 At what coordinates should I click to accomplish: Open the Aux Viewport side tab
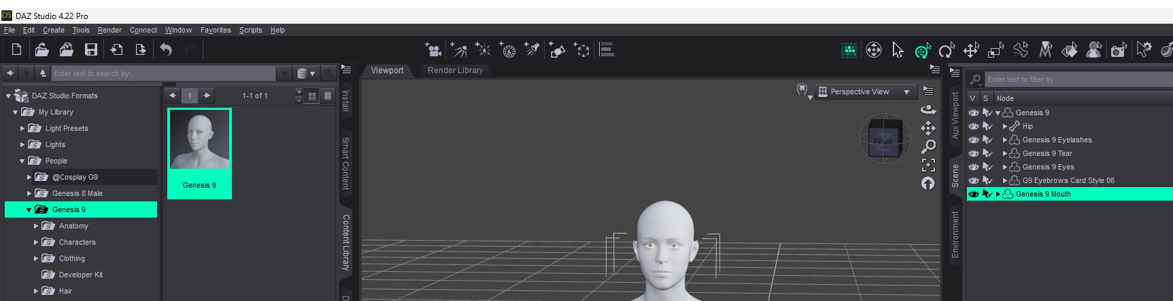click(x=955, y=115)
